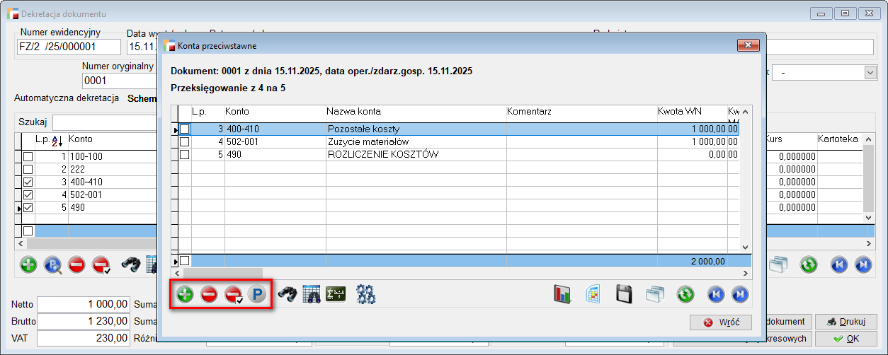Sort by L.p. column A-Z arrow
888x355 pixels.
pos(57,140)
